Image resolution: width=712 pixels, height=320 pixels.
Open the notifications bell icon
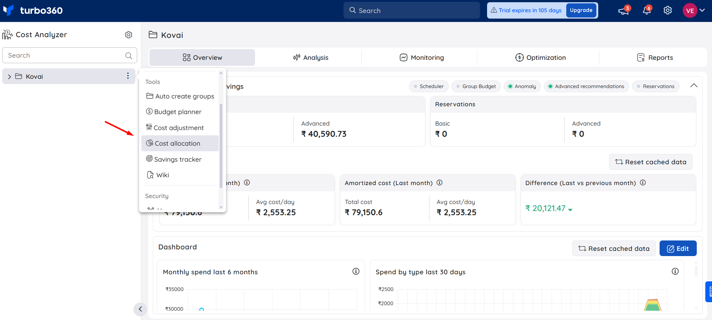[647, 10]
